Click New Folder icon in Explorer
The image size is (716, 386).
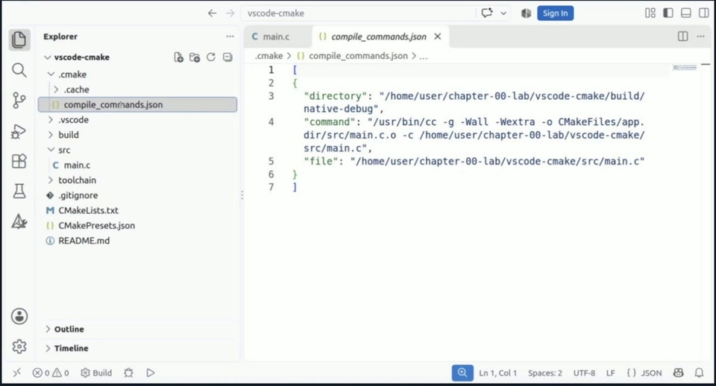click(x=195, y=57)
